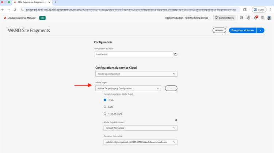274x153 pixels.
Task: Go forward in browser history
Action: (9, 9)
